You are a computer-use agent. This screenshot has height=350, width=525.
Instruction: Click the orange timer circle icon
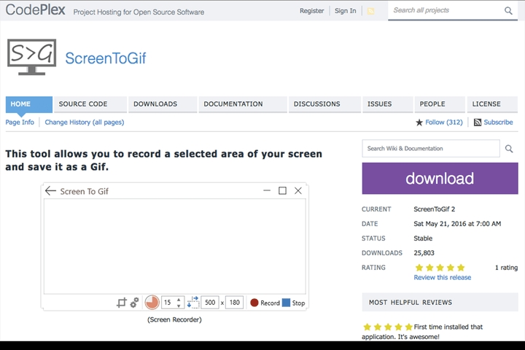click(152, 303)
